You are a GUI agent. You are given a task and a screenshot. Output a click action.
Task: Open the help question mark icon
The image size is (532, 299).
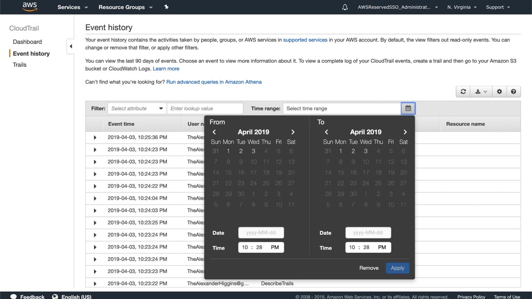point(514,92)
